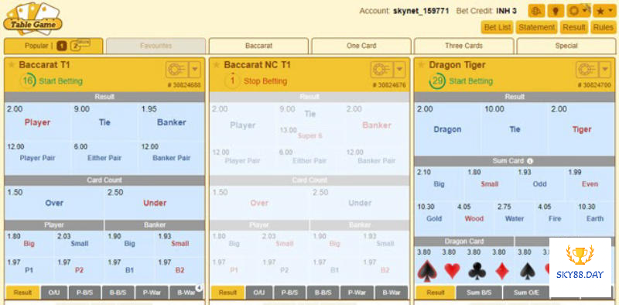Open the One Card tab

pyautogui.click(x=361, y=46)
